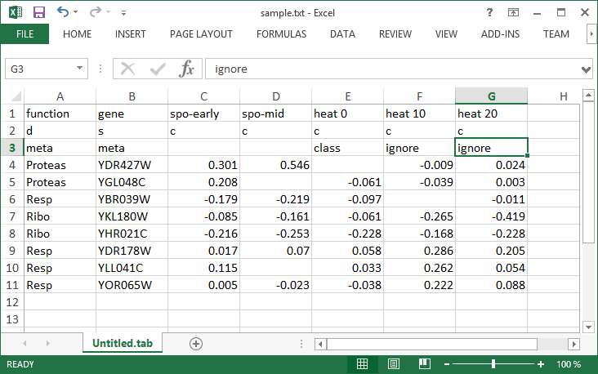Add a new sheet with plus icon
598x374 pixels.
tap(196, 344)
